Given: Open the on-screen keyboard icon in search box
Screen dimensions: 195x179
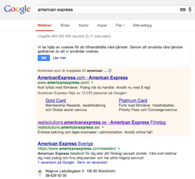Looking at the screenshot, I should [183, 10].
